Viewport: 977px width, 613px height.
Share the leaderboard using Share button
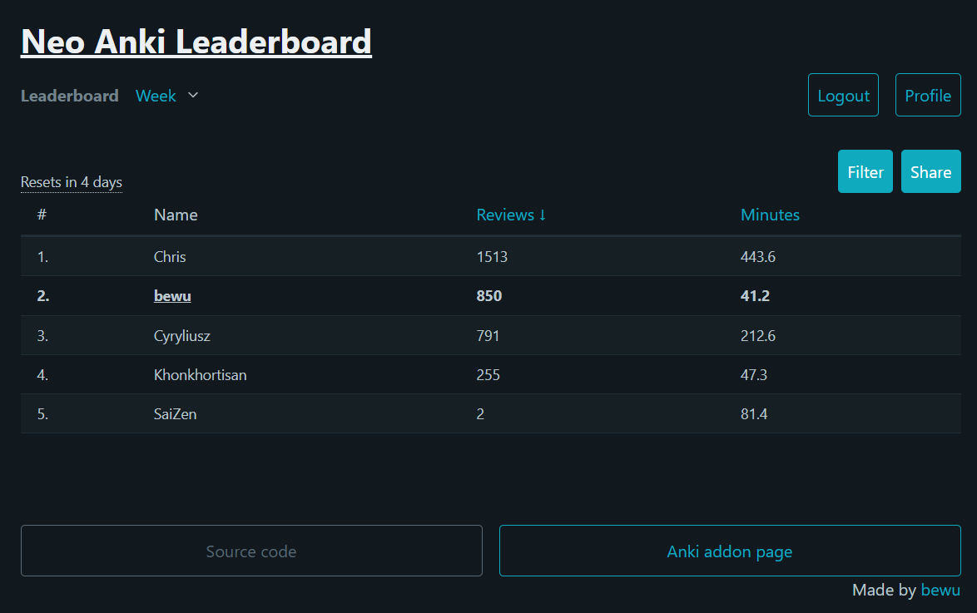(x=930, y=172)
